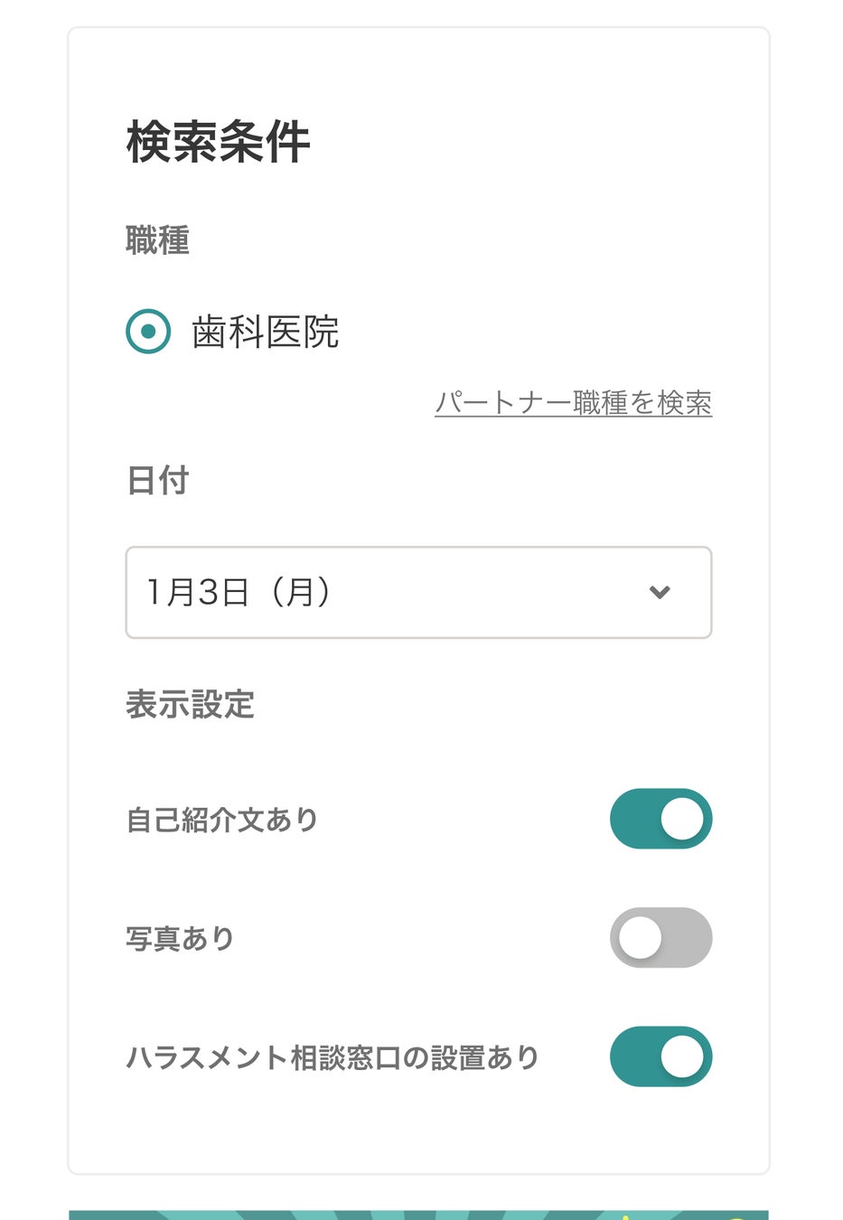Screen dimensions: 843x1220
Task: Click the teal banner below the card
Action: click(418, 1215)
